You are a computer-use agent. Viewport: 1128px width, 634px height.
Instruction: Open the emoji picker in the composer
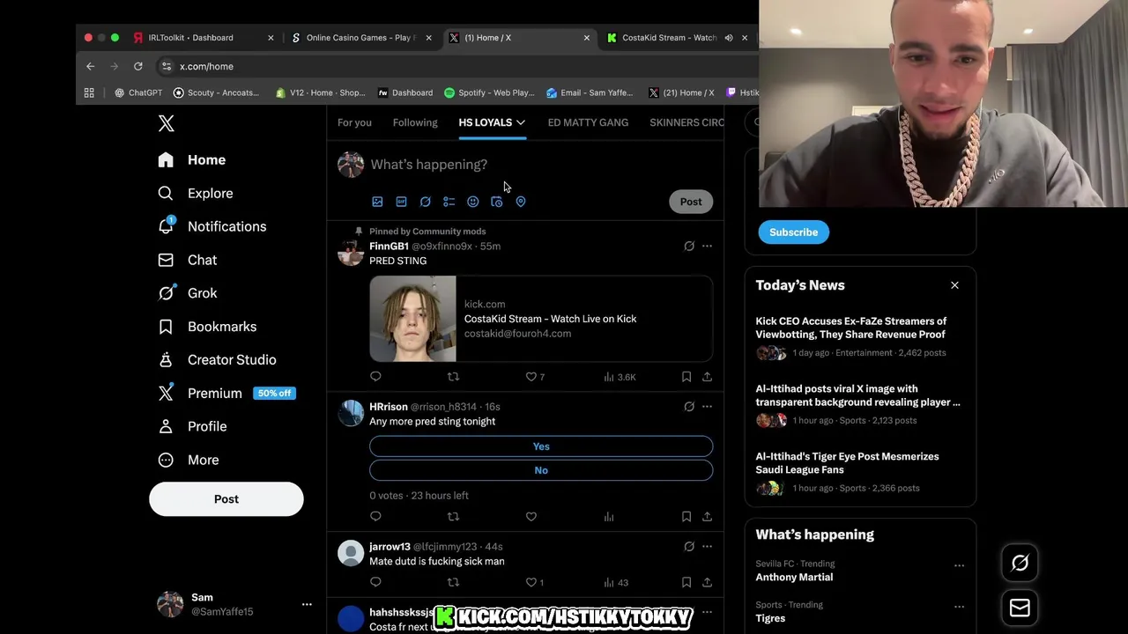click(x=472, y=202)
